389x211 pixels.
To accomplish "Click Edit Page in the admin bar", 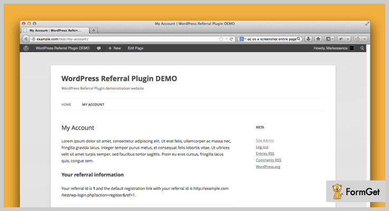I will click(x=136, y=48).
